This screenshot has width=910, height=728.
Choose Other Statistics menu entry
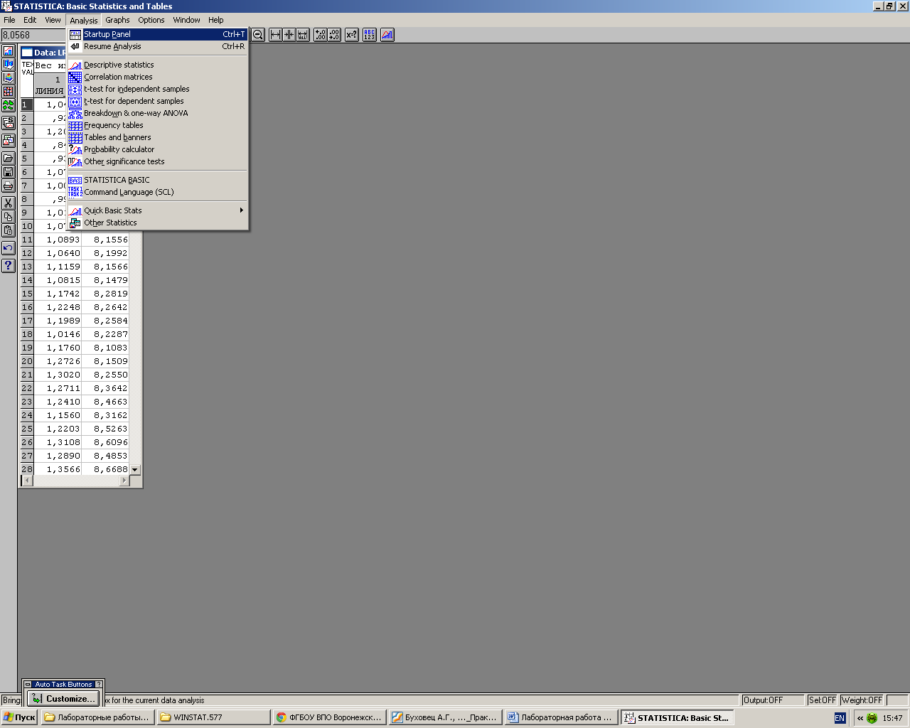157,223
